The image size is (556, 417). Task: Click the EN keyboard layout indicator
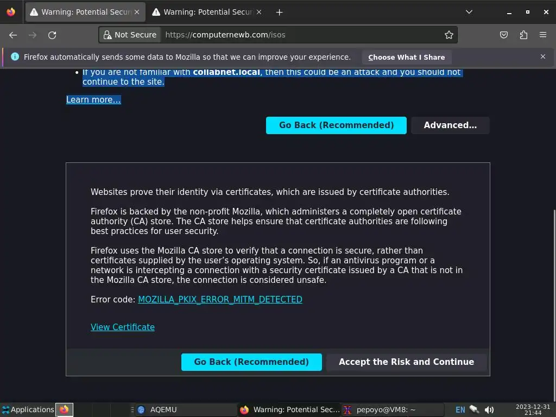[460, 409]
